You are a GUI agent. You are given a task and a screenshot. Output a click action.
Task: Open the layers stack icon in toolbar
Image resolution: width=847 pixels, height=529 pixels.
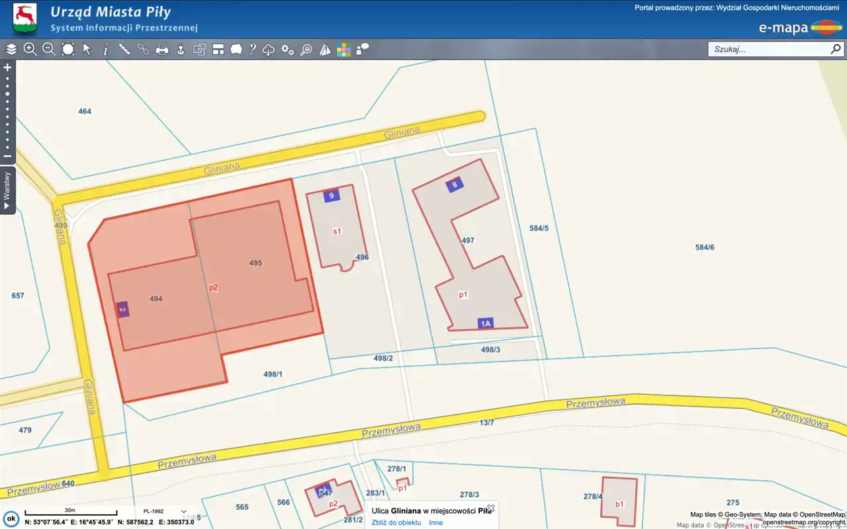click(11, 50)
